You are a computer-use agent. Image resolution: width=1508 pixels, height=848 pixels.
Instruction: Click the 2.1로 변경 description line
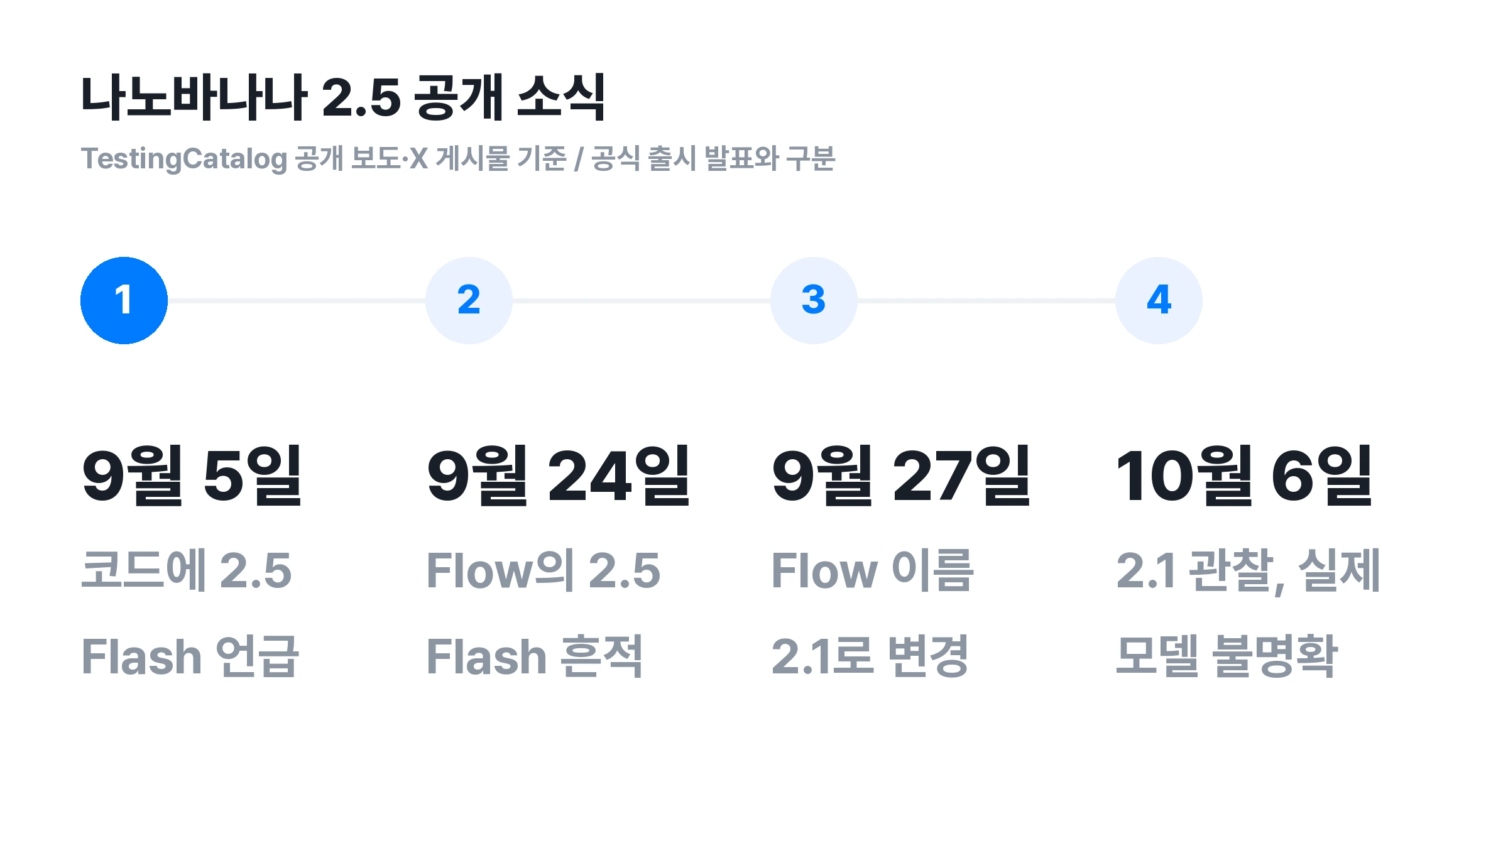pos(870,656)
